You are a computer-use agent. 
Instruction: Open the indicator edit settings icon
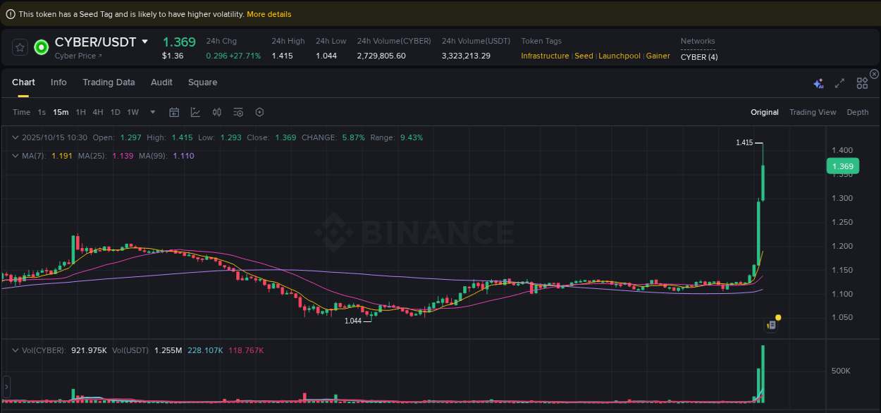pos(238,112)
